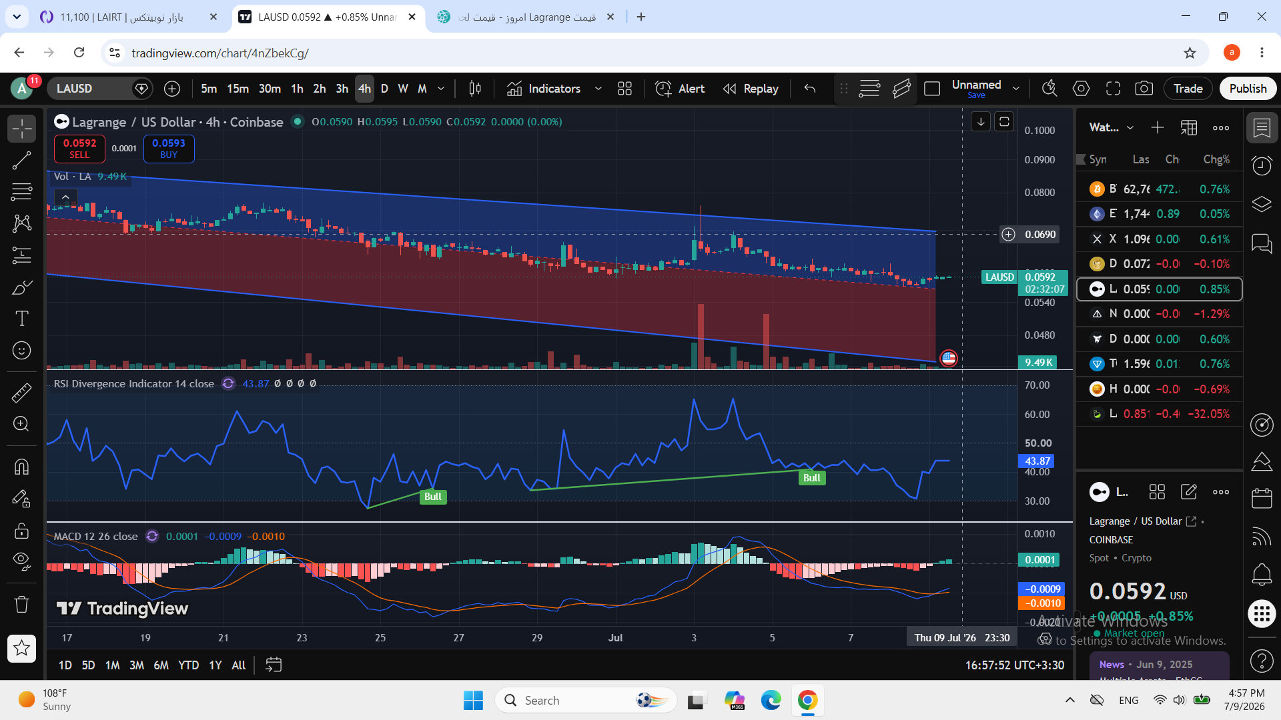Create an Alert
The image size is (1281, 720).
(x=681, y=89)
